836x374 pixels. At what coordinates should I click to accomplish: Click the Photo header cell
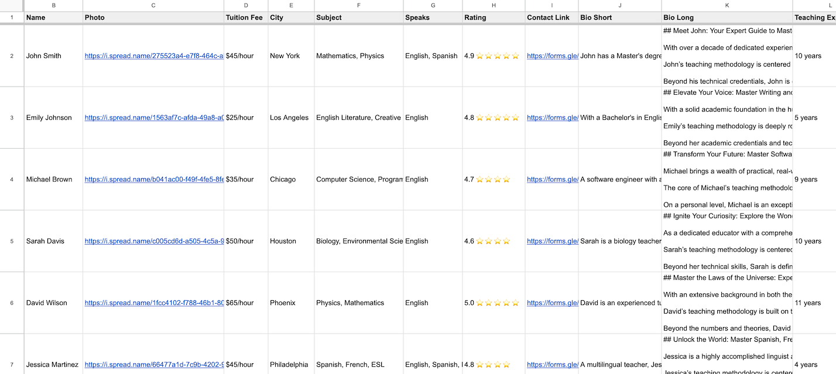coord(153,18)
